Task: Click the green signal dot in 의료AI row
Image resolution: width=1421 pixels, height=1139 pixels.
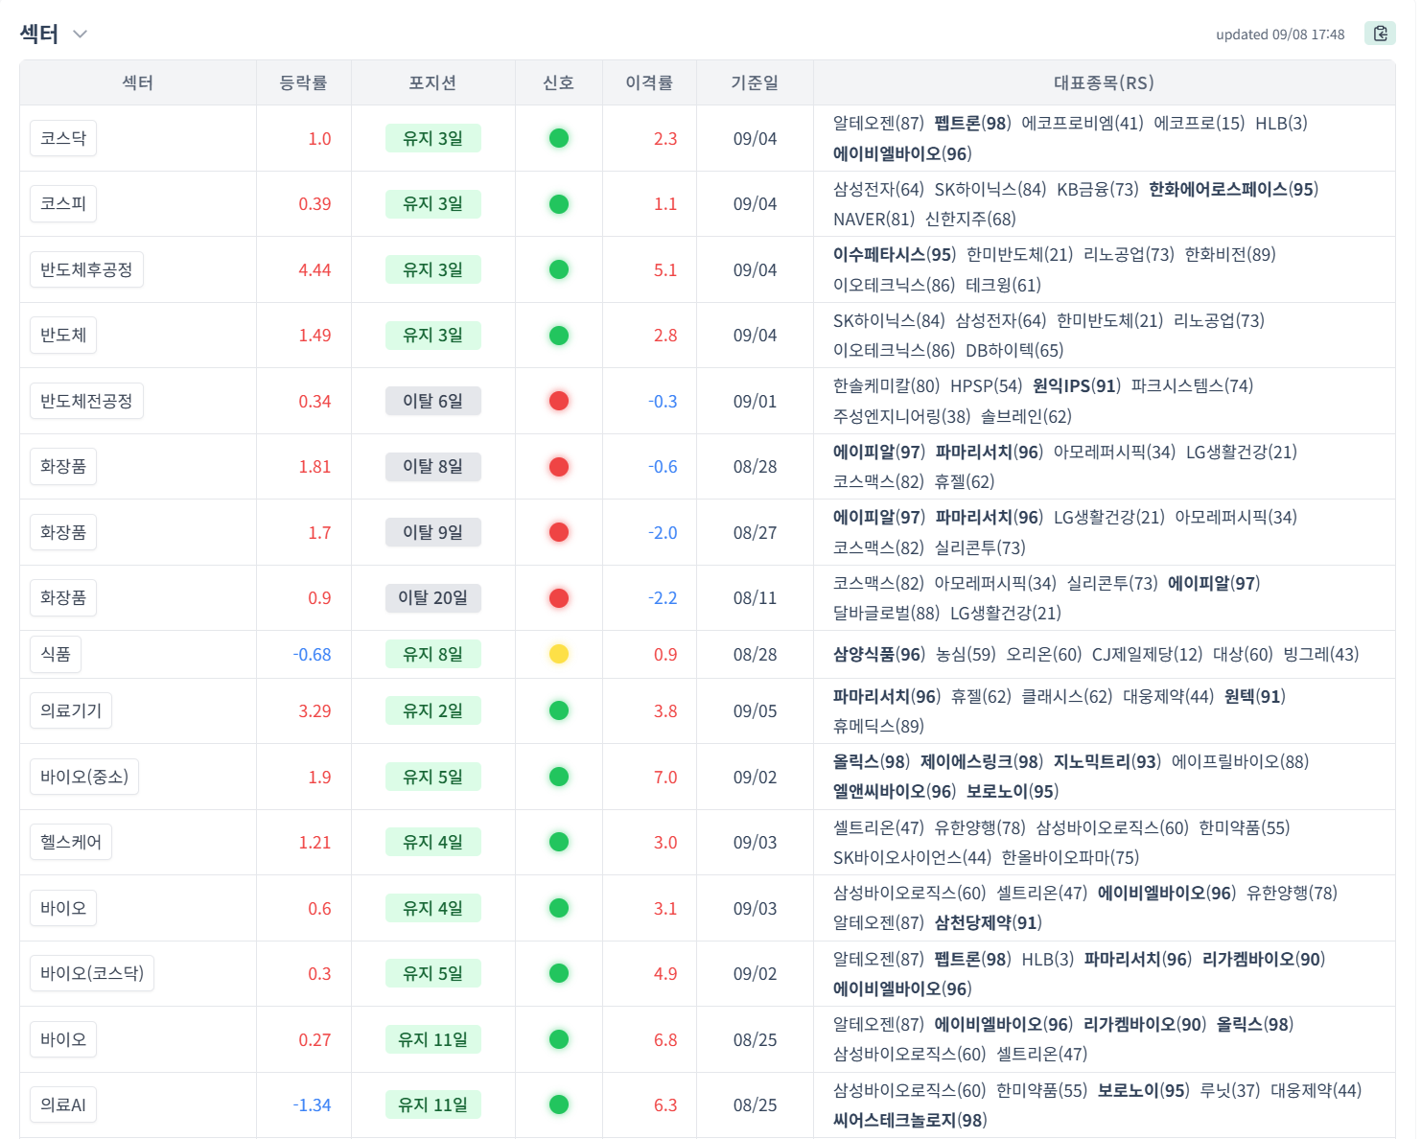Action: (x=559, y=1104)
